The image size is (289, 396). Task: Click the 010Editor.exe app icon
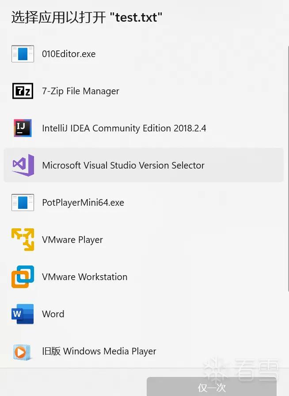point(23,54)
